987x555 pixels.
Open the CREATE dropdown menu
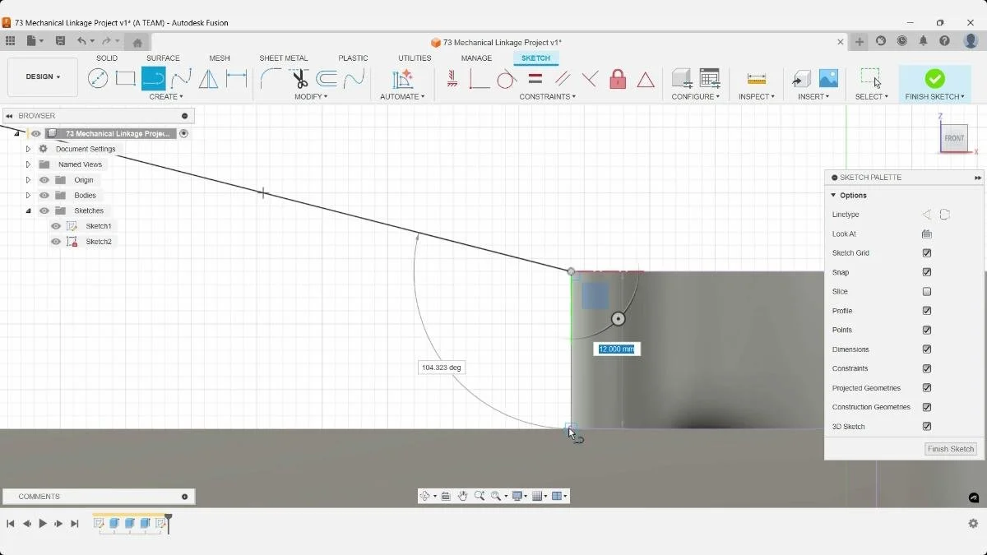tap(166, 96)
